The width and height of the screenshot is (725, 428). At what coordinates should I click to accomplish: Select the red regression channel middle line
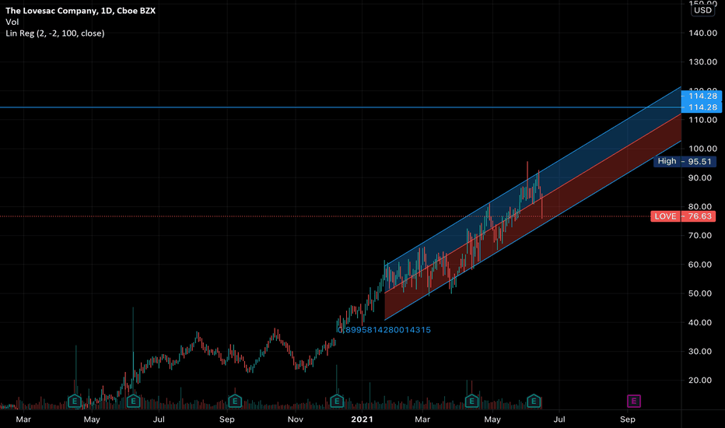(x=533, y=204)
